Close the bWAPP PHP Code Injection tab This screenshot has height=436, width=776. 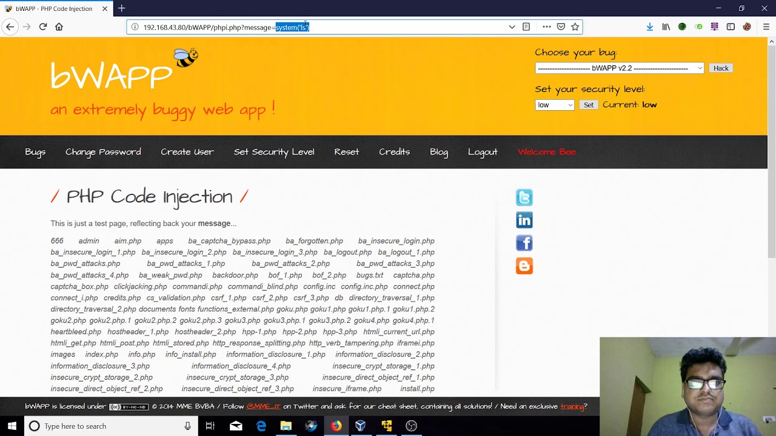click(x=105, y=8)
